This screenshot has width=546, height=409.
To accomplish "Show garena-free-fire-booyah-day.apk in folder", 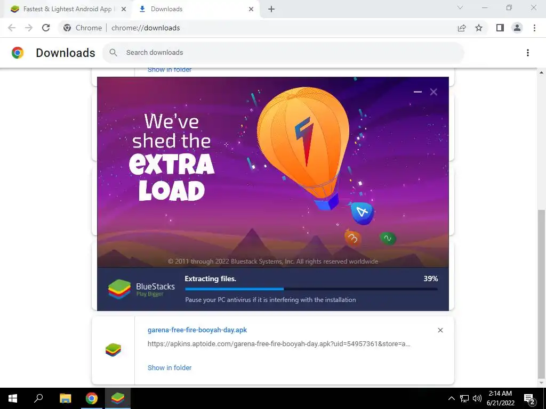I will [170, 367].
